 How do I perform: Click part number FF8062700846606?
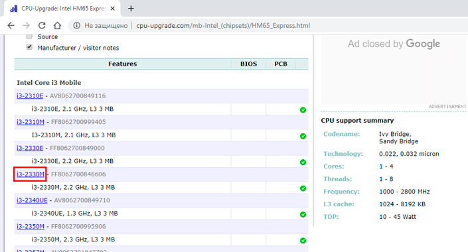point(78,174)
